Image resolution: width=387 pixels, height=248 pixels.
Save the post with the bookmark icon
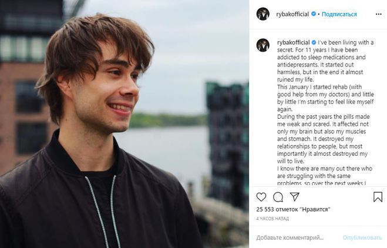pyautogui.click(x=376, y=197)
